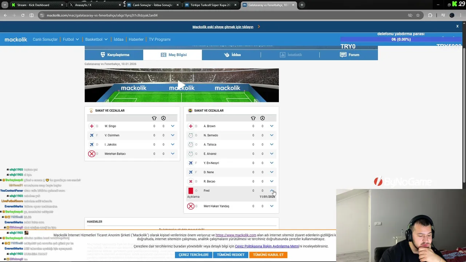Screen dimensions: 466x262
Task: Open a new browser tab
Action: [x=302, y=5]
